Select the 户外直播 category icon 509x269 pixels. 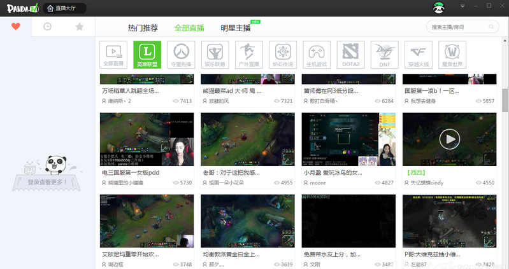(x=248, y=55)
